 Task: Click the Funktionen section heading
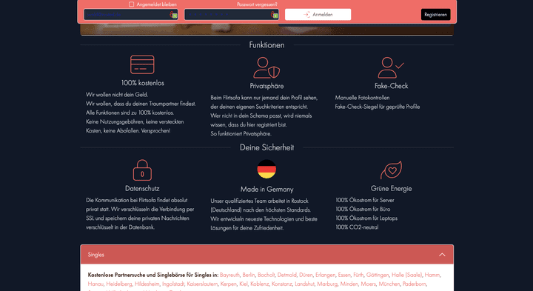(266, 45)
